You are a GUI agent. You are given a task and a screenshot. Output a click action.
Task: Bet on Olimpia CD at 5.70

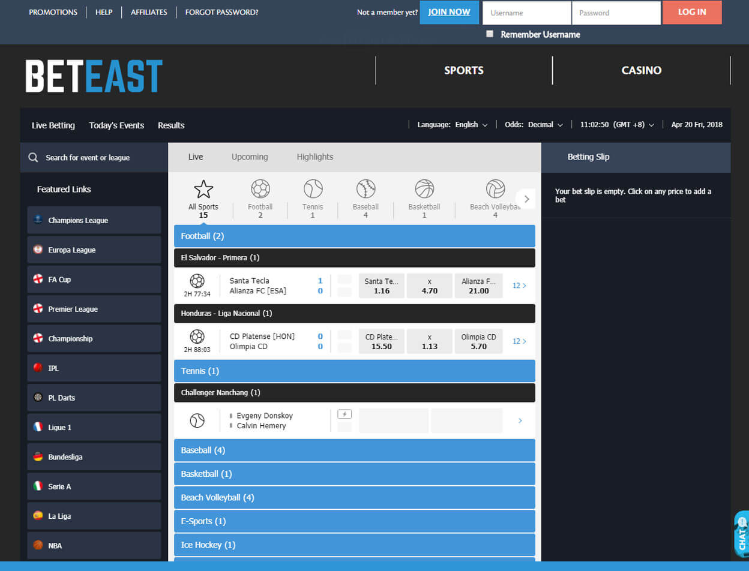(479, 341)
